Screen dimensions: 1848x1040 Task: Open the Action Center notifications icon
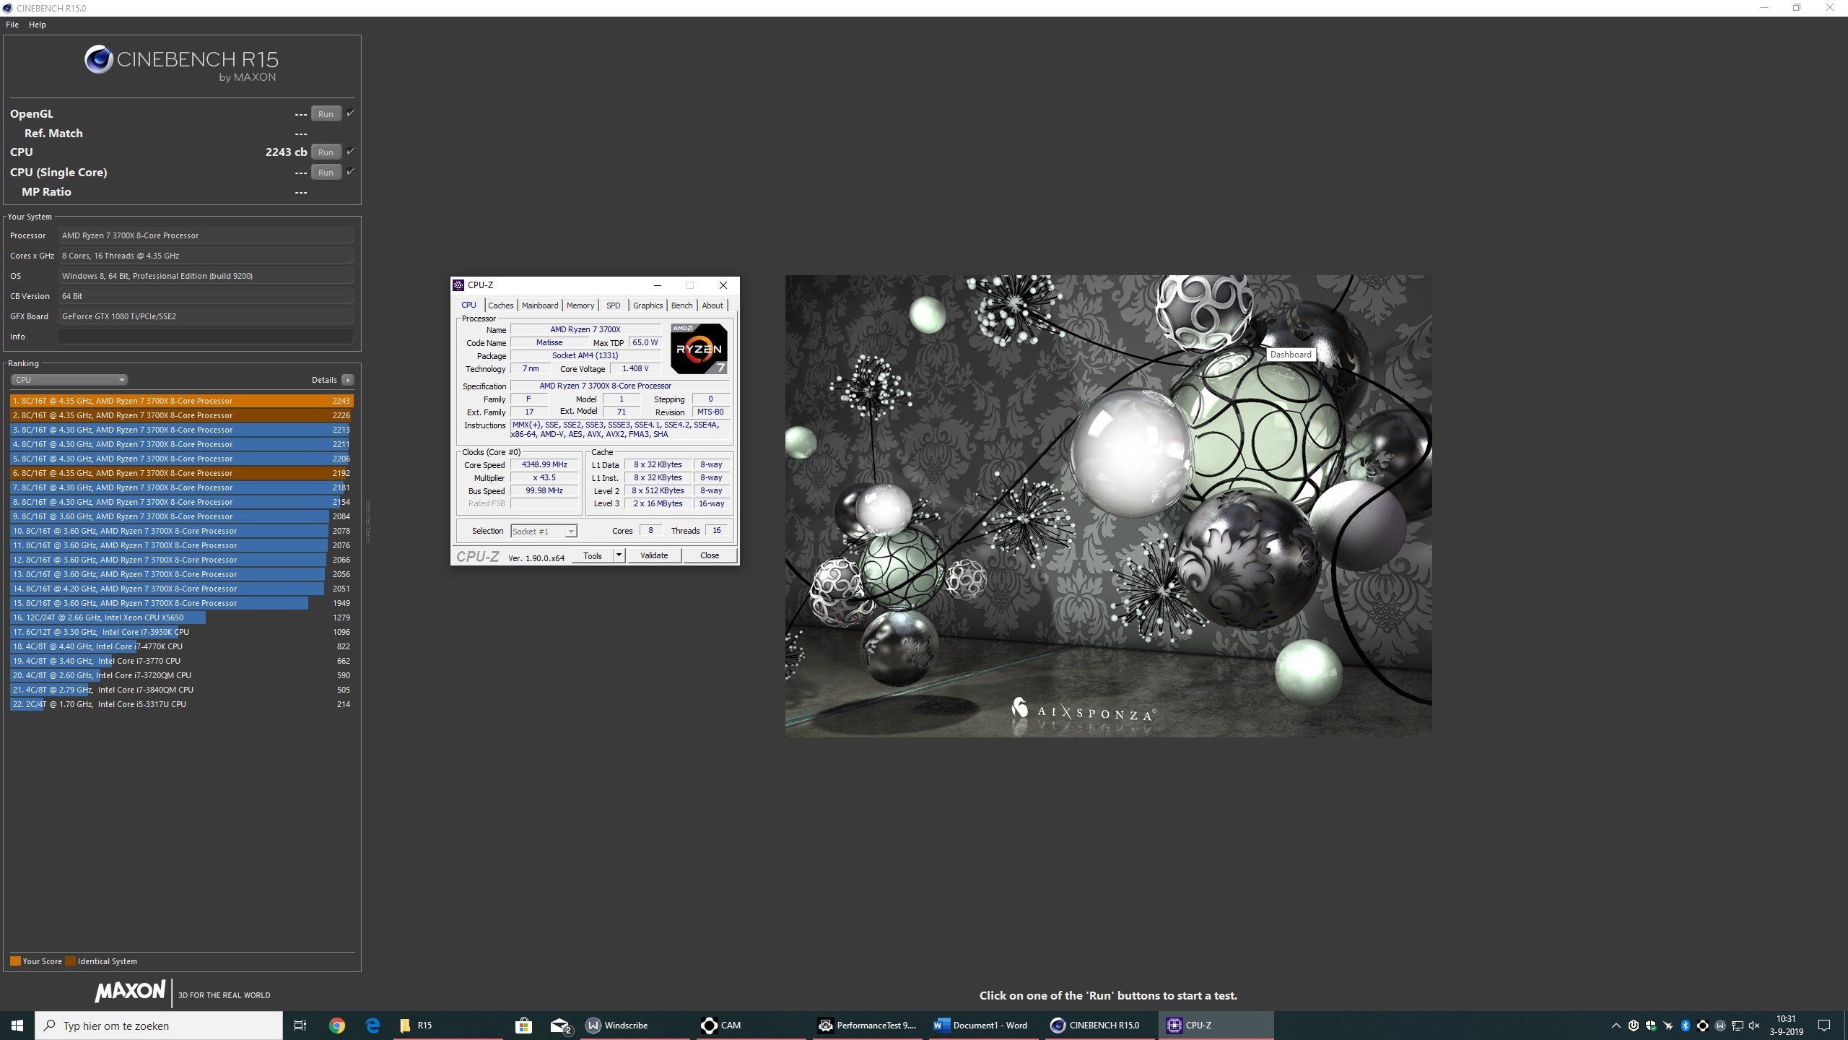point(1824,1026)
